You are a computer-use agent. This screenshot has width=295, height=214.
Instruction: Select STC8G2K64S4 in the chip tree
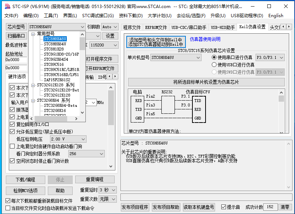click(x=56, y=59)
